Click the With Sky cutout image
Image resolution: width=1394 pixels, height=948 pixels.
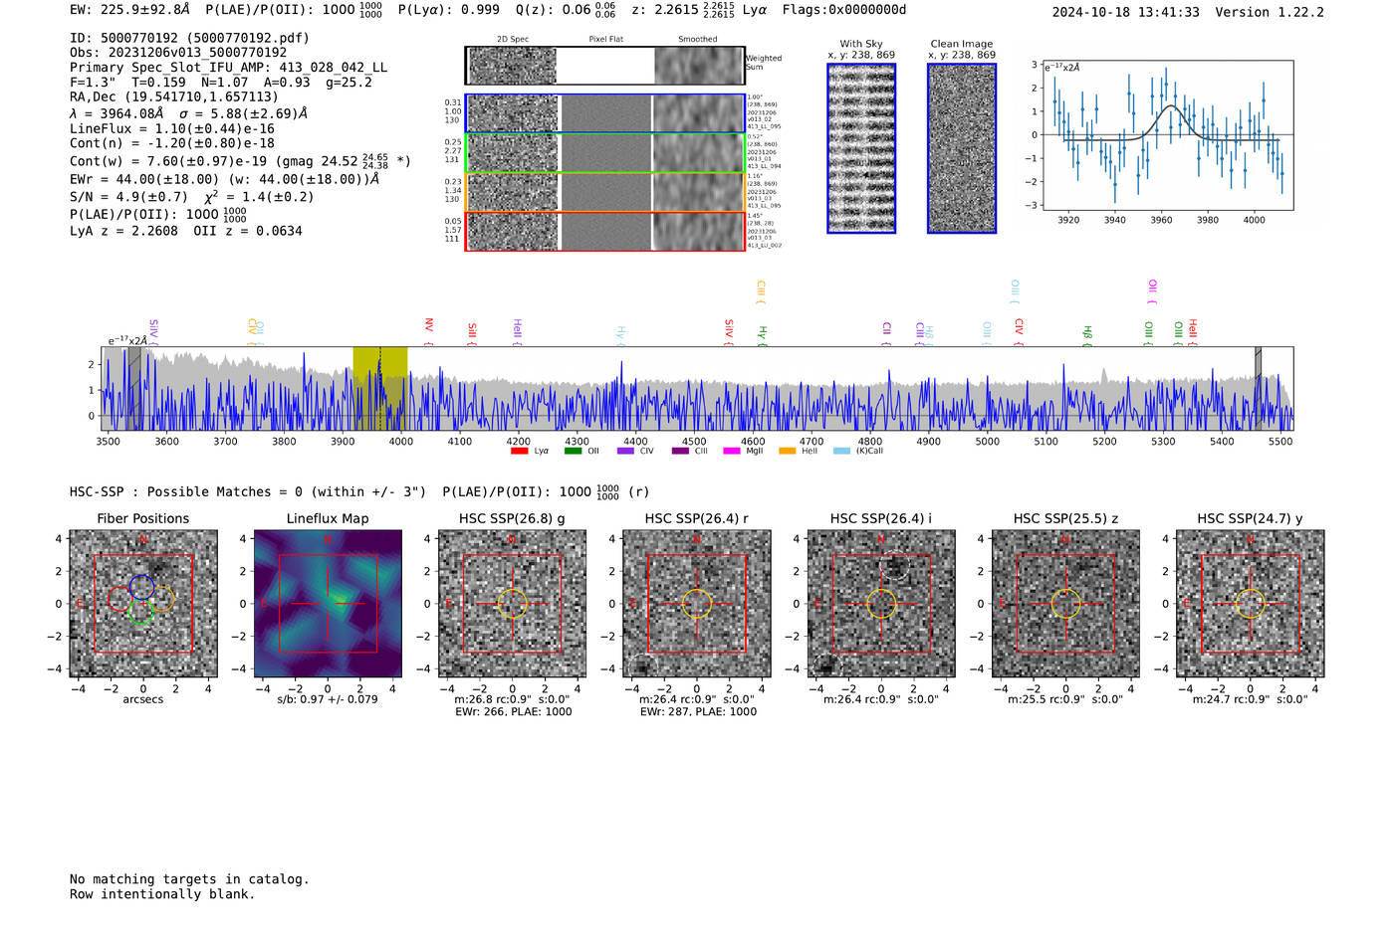click(x=861, y=148)
